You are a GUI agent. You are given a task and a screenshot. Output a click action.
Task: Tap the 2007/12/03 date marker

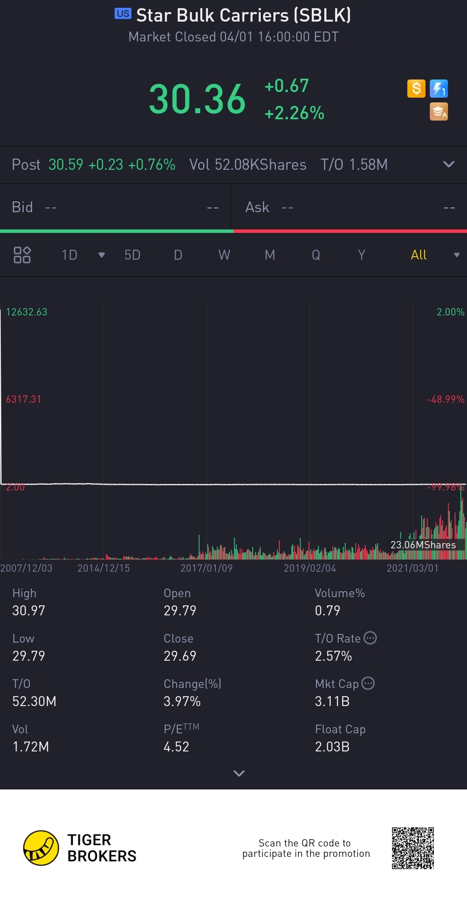click(x=26, y=568)
